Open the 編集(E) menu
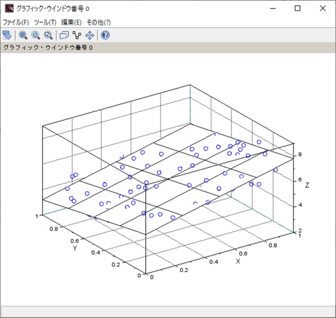 [71, 22]
